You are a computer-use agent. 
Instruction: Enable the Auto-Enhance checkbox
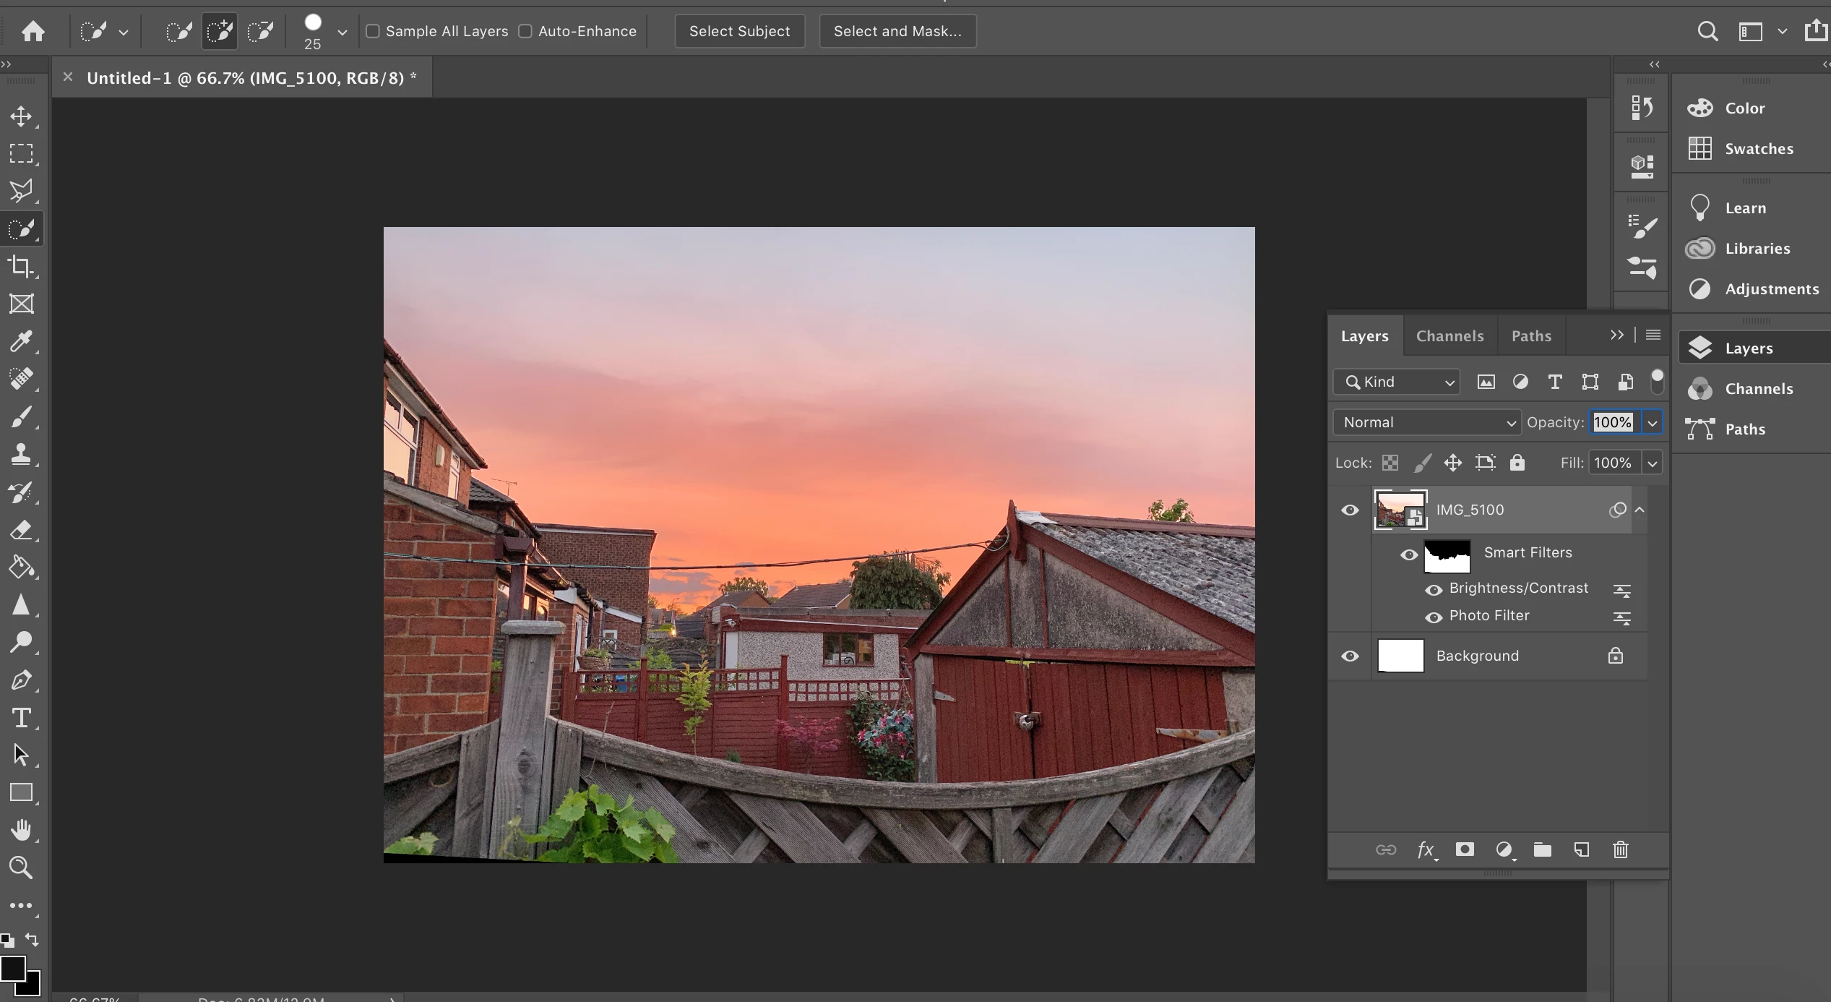tap(525, 31)
